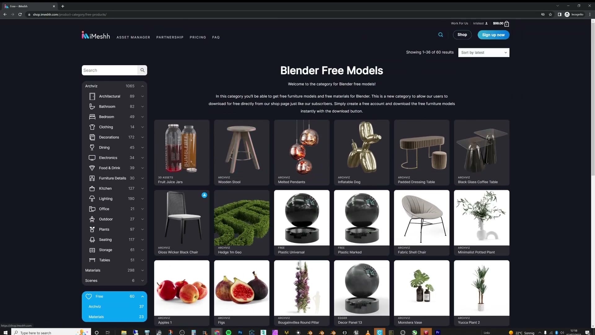The height and width of the screenshot is (335, 595).
Task: Open a new browser tab
Action: coord(63,6)
